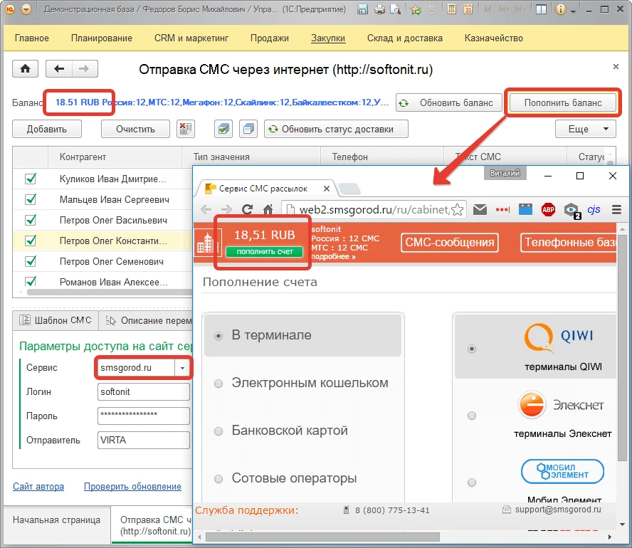Open the calendar icon in the title bar

point(468,10)
